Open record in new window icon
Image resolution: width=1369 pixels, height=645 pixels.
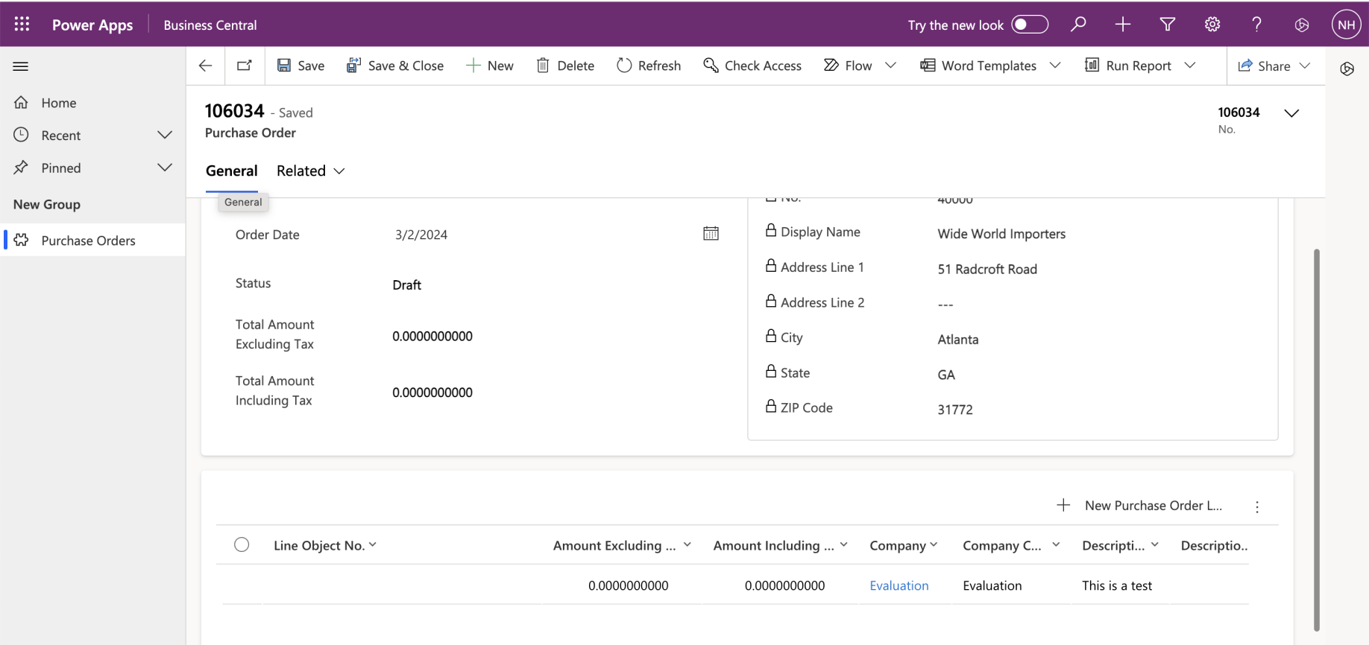click(x=244, y=66)
